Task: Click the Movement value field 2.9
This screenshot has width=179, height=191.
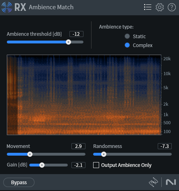Action: click(x=78, y=146)
